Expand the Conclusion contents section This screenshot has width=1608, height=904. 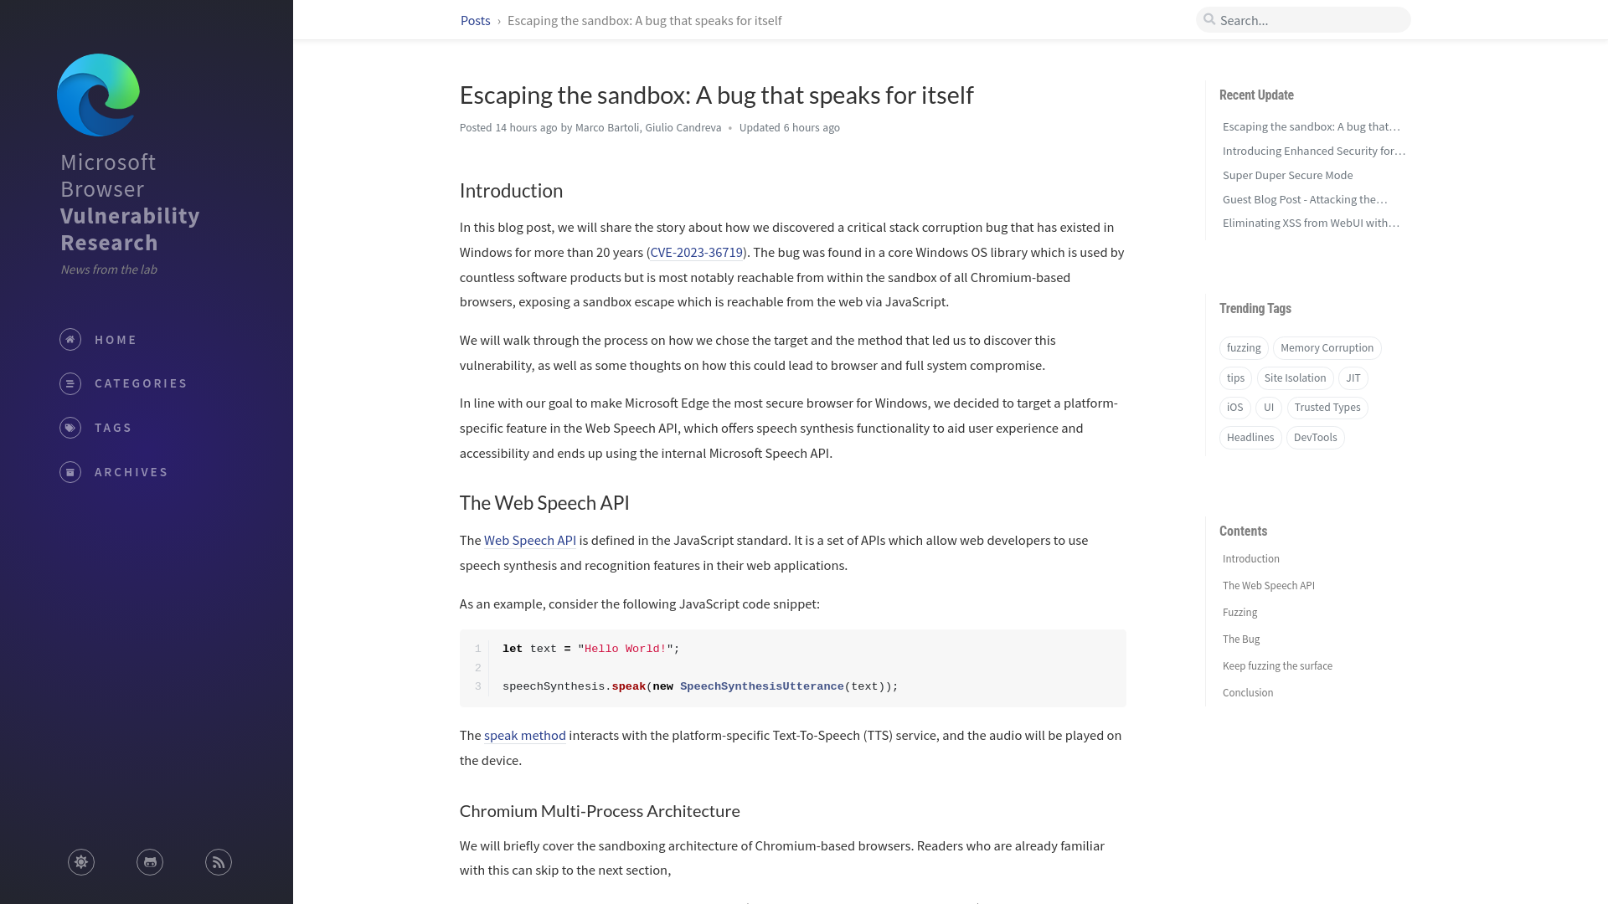1247,692
